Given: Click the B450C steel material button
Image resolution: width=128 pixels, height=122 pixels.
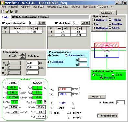Looking at the screenshot, I should (x=12, y=83).
